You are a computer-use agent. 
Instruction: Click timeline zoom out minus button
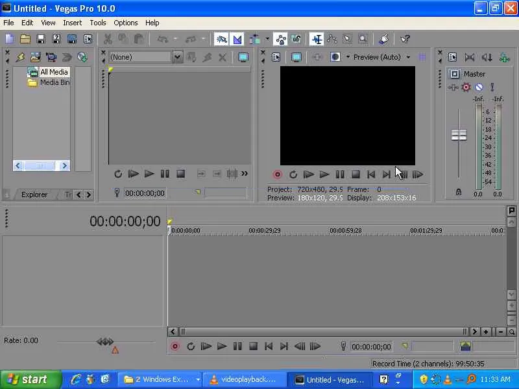[x=501, y=332]
